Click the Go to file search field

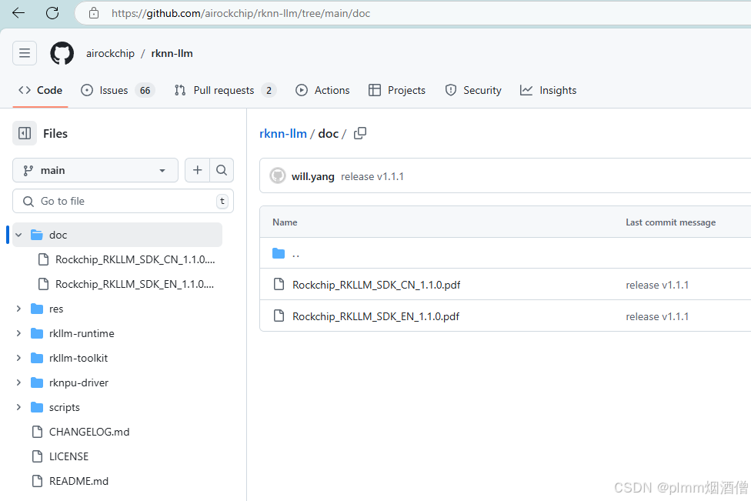[123, 201]
